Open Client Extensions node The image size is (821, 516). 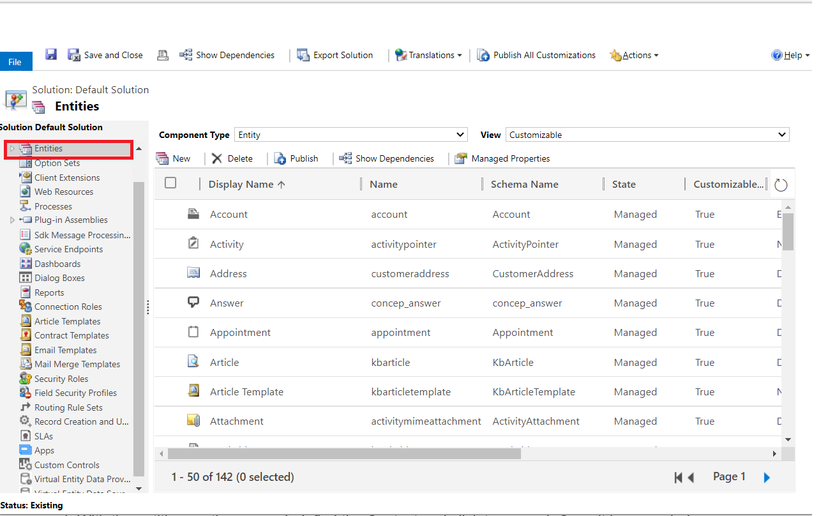(67, 178)
